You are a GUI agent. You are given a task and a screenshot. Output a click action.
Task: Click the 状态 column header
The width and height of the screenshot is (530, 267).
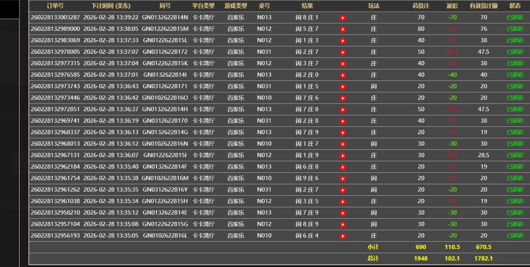pos(515,6)
